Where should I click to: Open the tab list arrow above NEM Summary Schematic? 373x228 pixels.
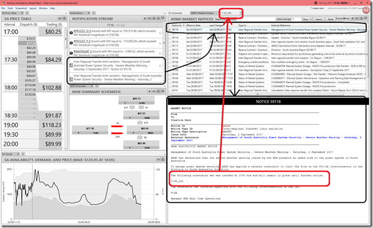pyautogui.click(x=164, y=87)
